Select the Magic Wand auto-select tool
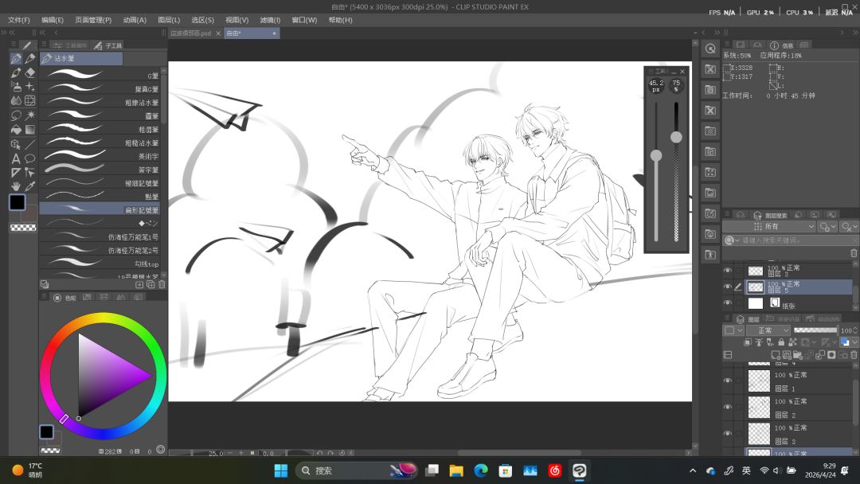The image size is (860, 484). click(30, 115)
